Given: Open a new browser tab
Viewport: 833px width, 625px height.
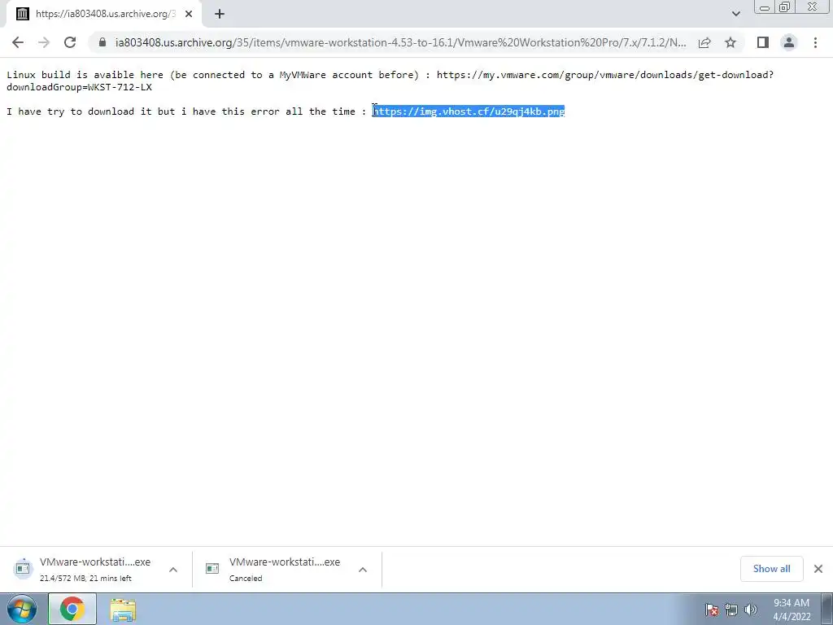Looking at the screenshot, I should pyautogui.click(x=220, y=14).
